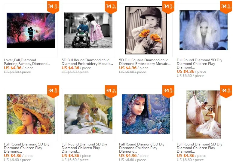The image size is (233, 162).
Task: Click the US $4.36 price under blue veiled woman
Action: point(128,156)
